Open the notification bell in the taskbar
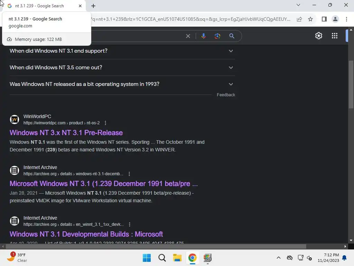 click(344, 258)
